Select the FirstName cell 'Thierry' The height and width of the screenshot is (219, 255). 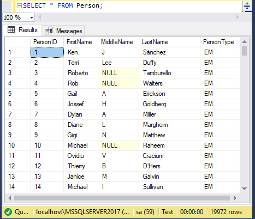(x=81, y=166)
